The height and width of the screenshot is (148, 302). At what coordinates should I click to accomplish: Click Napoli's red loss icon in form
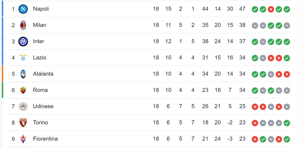(271, 9)
